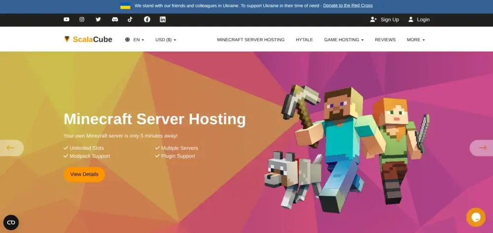
Task: Join Discord via the Discord icon
Action: pyautogui.click(x=115, y=20)
